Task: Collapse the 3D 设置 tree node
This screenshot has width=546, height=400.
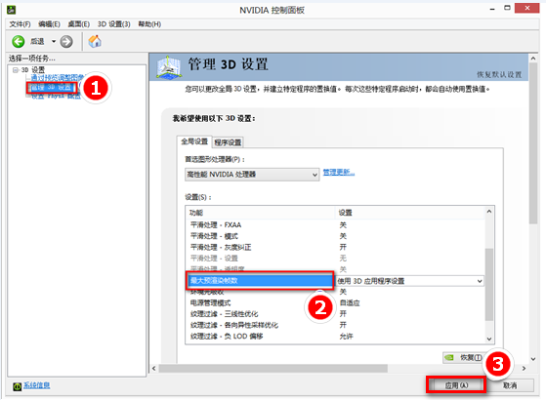Action: [16, 70]
